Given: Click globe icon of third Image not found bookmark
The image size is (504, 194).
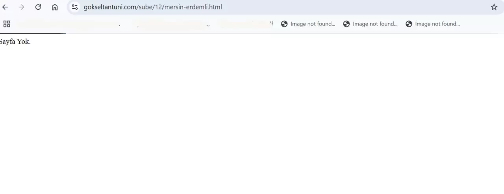Looking at the screenshot, I should [x=409, y=24].
